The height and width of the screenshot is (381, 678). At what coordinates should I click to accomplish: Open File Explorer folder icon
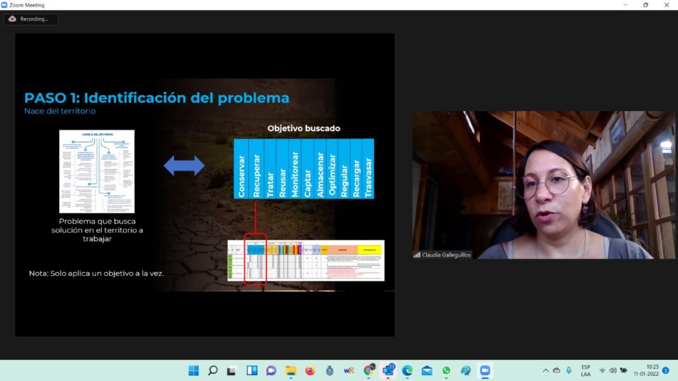[x=290, y=370]
